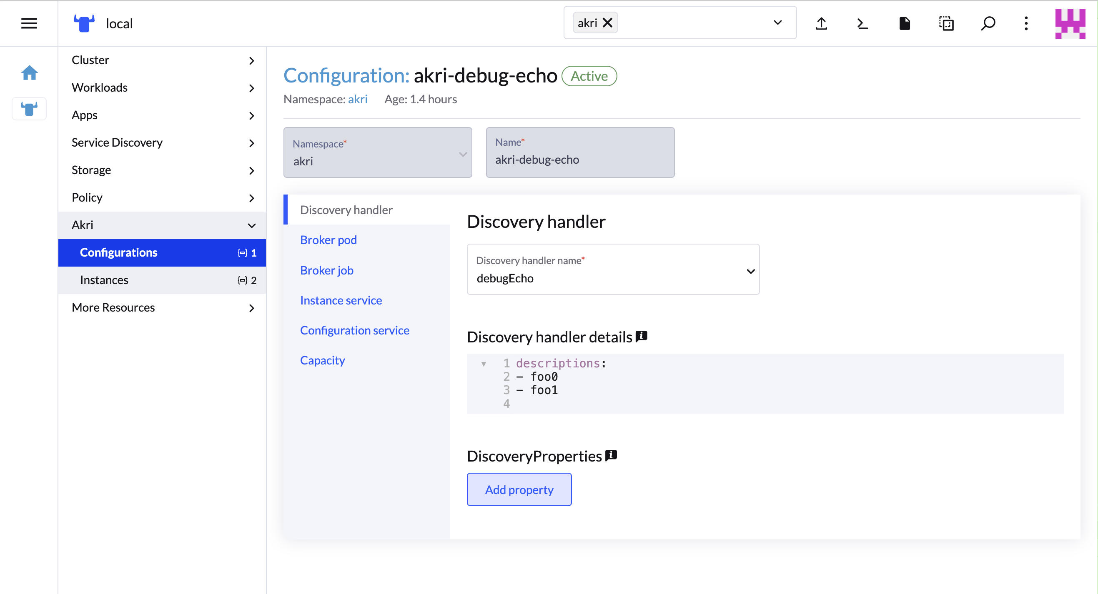This screenshot has width=1098, height=594.
Task: Follow the akri namespace link
Action: pyautogui.click(x=357, y=99)
